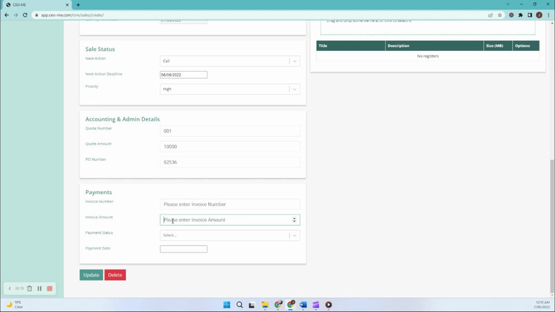
Task: Open Windows taskbar search
Action: [x=239, y=304]
